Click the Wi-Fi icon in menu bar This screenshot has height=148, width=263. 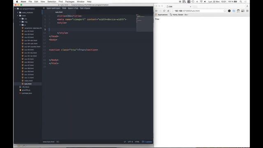(x=201, y=2)
